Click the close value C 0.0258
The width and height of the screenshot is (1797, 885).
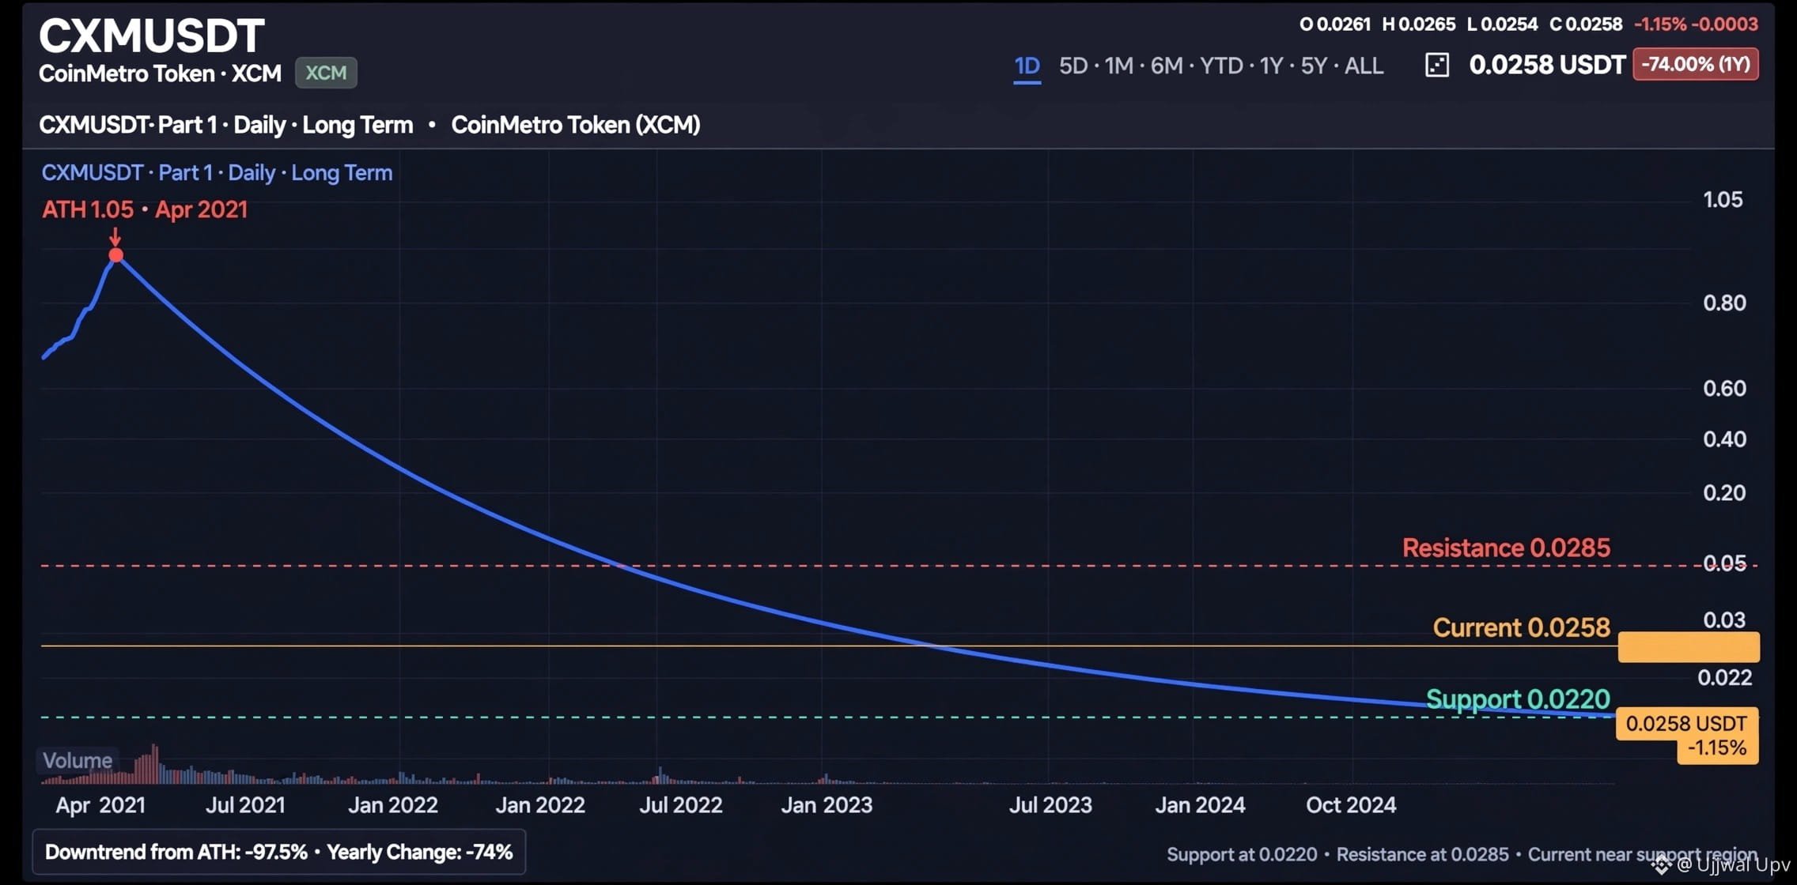[1586, 24]
